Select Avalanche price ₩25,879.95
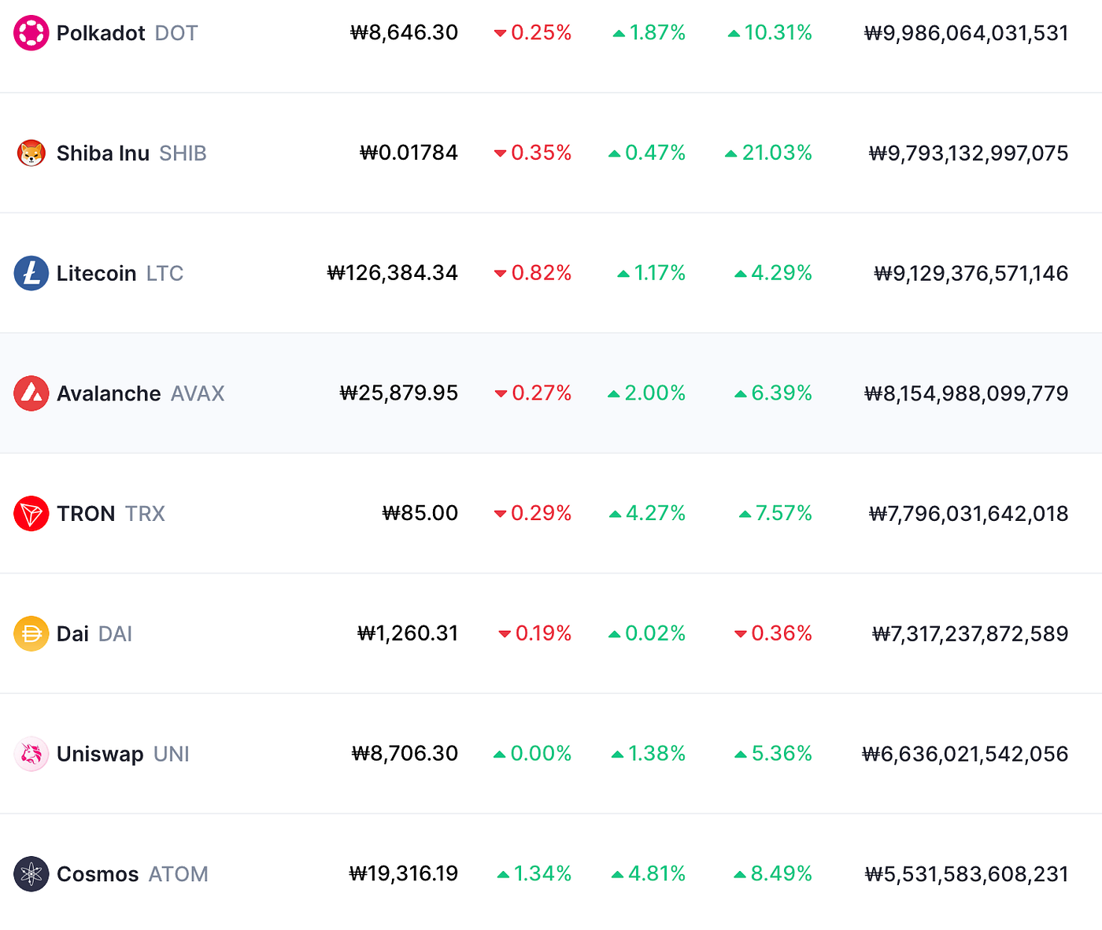 coord(398,393)
